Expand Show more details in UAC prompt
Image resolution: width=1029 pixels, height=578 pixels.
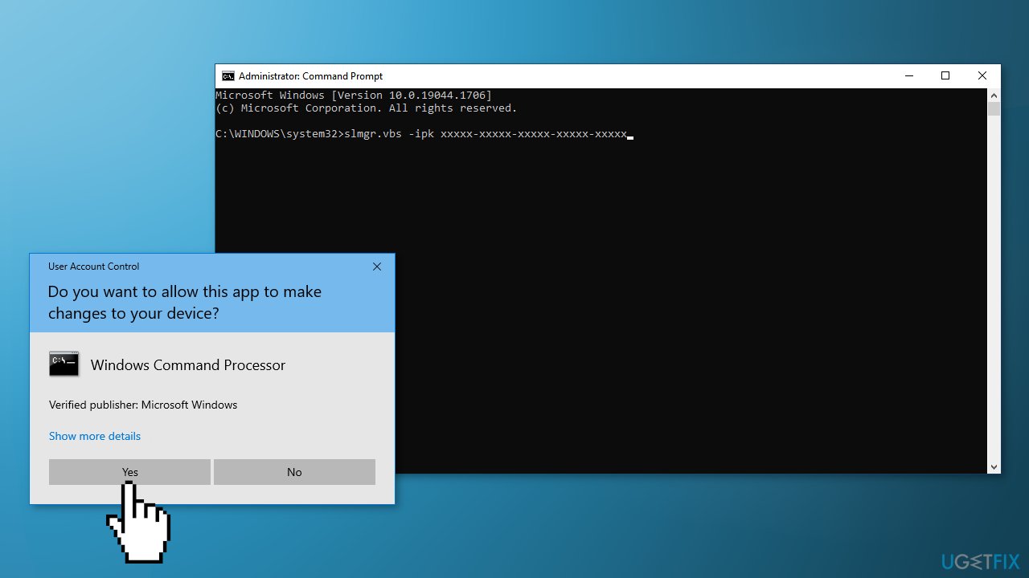coord(94,436)
